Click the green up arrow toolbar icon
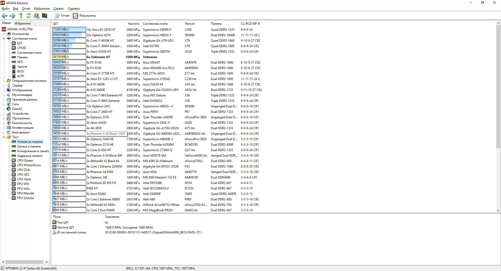 [21, 16]
